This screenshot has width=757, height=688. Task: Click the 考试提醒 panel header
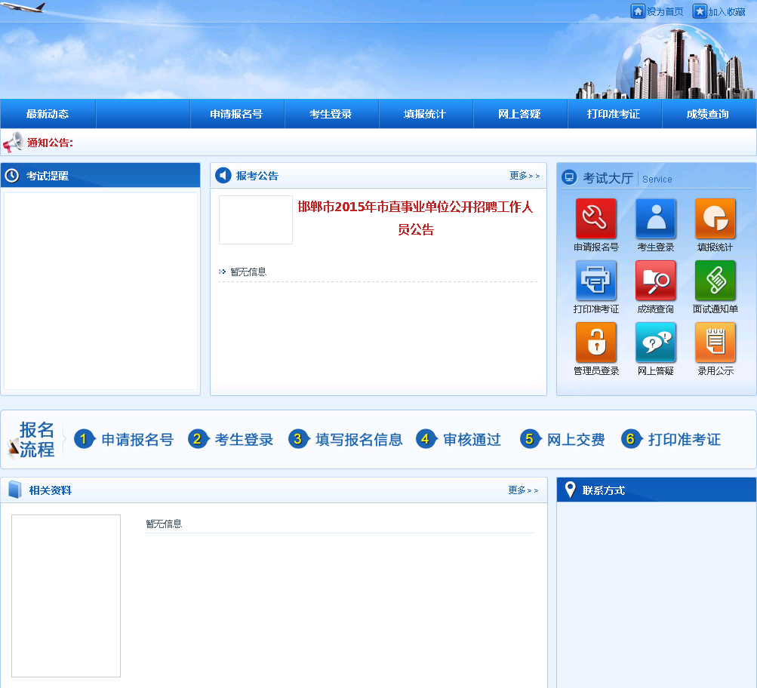(100, 175)
